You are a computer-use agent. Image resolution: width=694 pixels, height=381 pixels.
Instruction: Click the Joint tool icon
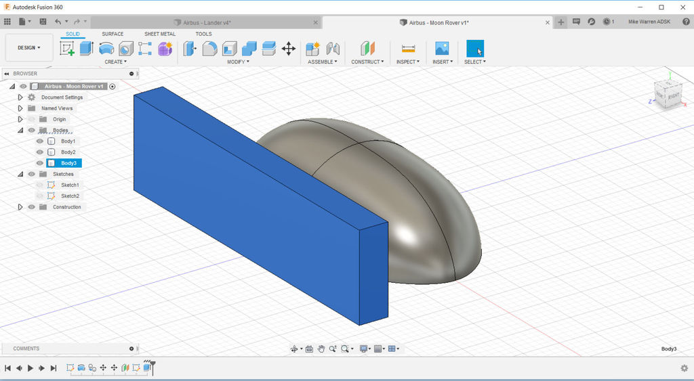(332, 48)
